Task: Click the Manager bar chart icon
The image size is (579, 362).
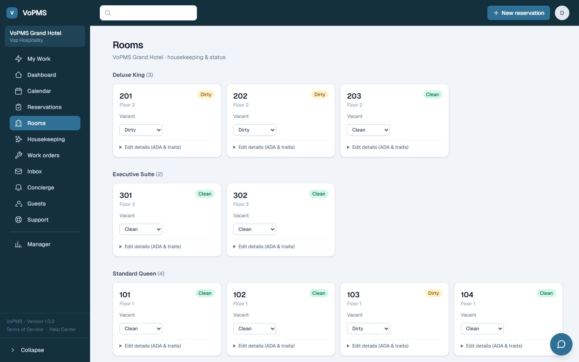Action: [18, 244]
